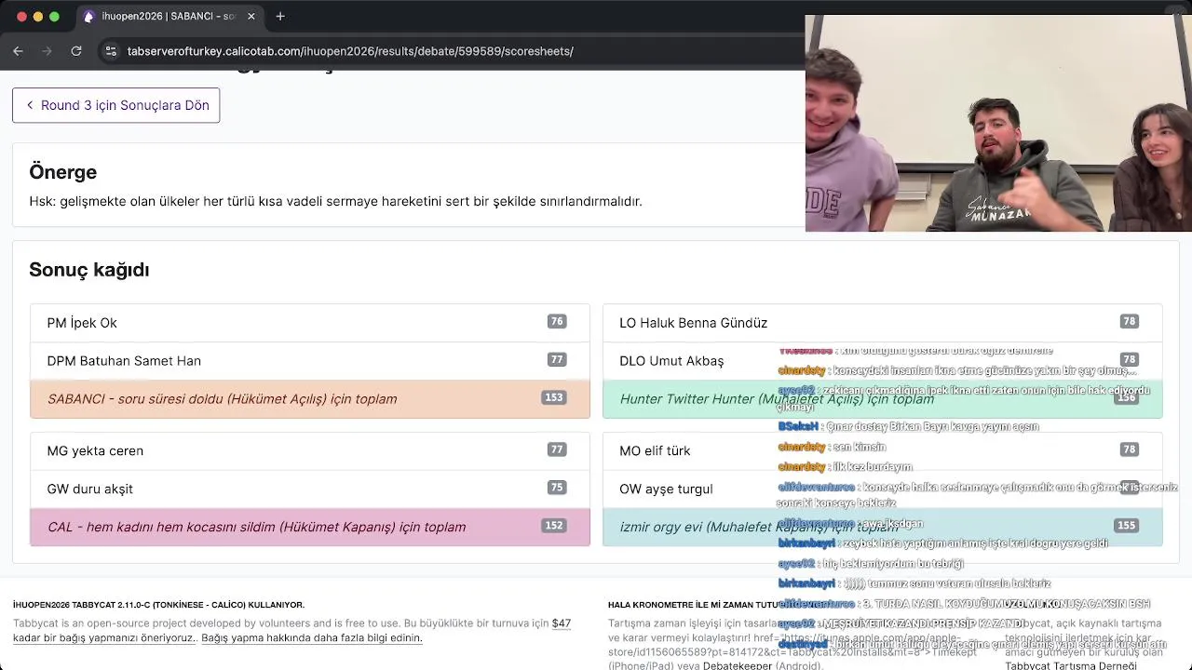Select DPM Batuhan Samet Han row
The image size is (1192, 670).
pos(310,361)
